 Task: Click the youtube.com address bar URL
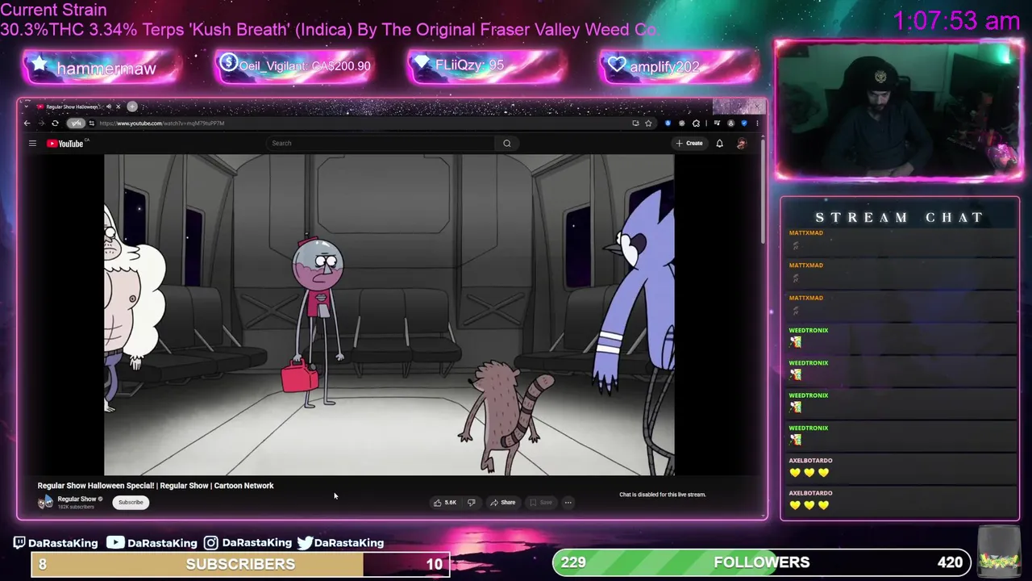tap(161, 123)
